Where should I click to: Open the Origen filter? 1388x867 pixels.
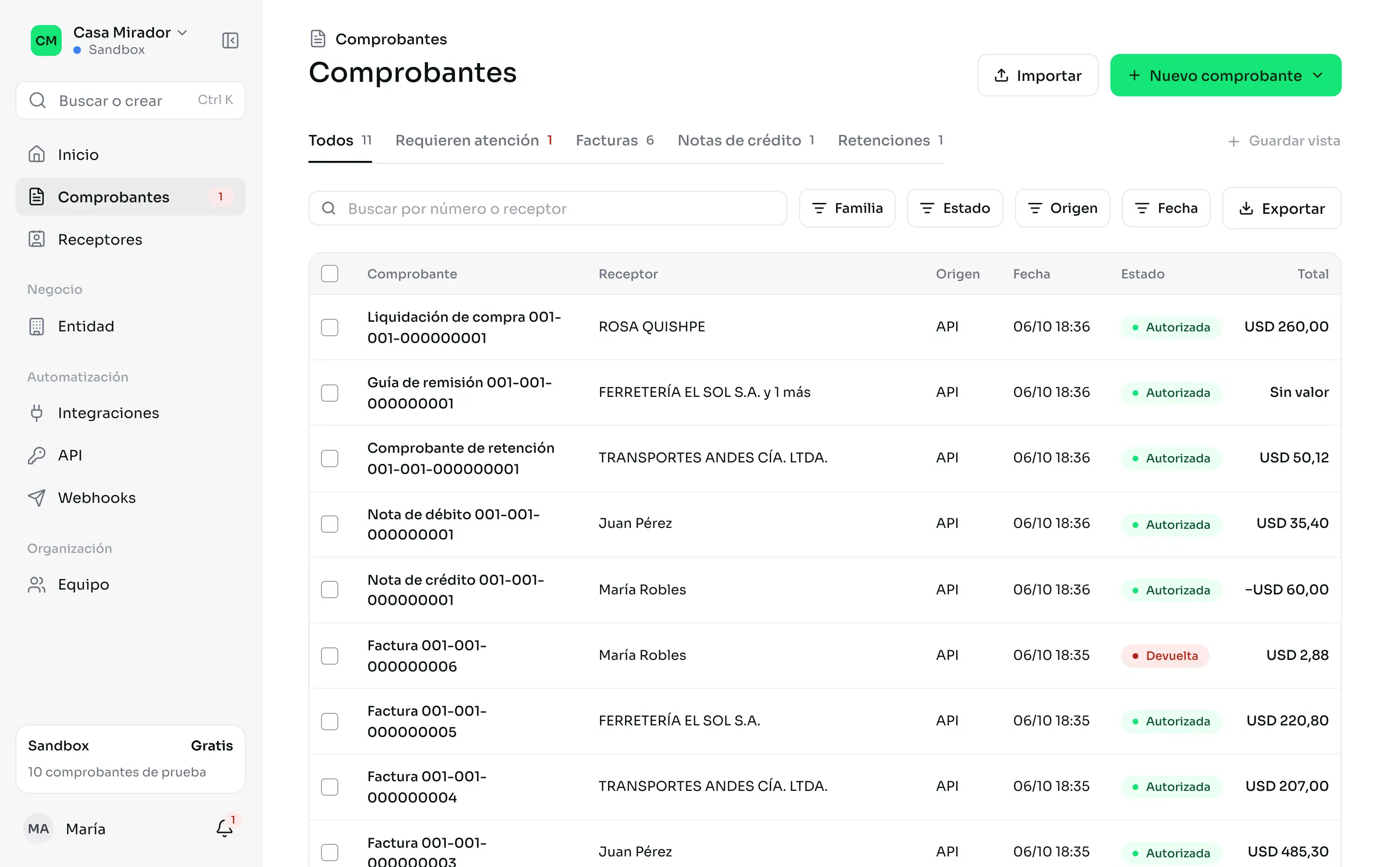[1062, 208]
